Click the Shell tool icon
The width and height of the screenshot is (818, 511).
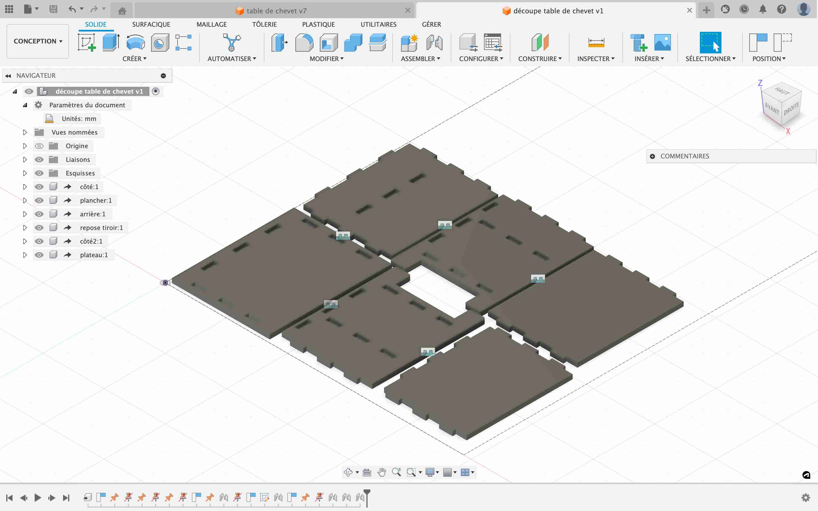329,43
